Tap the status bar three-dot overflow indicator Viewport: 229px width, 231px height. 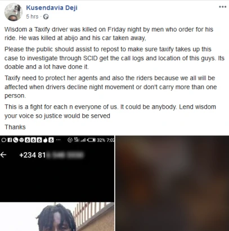[x=58, y=140]
